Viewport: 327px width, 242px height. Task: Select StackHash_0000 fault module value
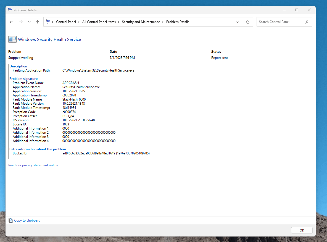click(x=74, y=99)
